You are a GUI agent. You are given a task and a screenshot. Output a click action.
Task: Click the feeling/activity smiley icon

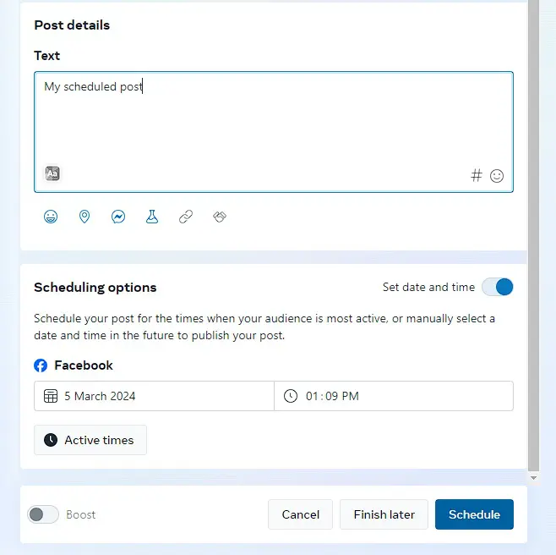[x=51, y=217]
